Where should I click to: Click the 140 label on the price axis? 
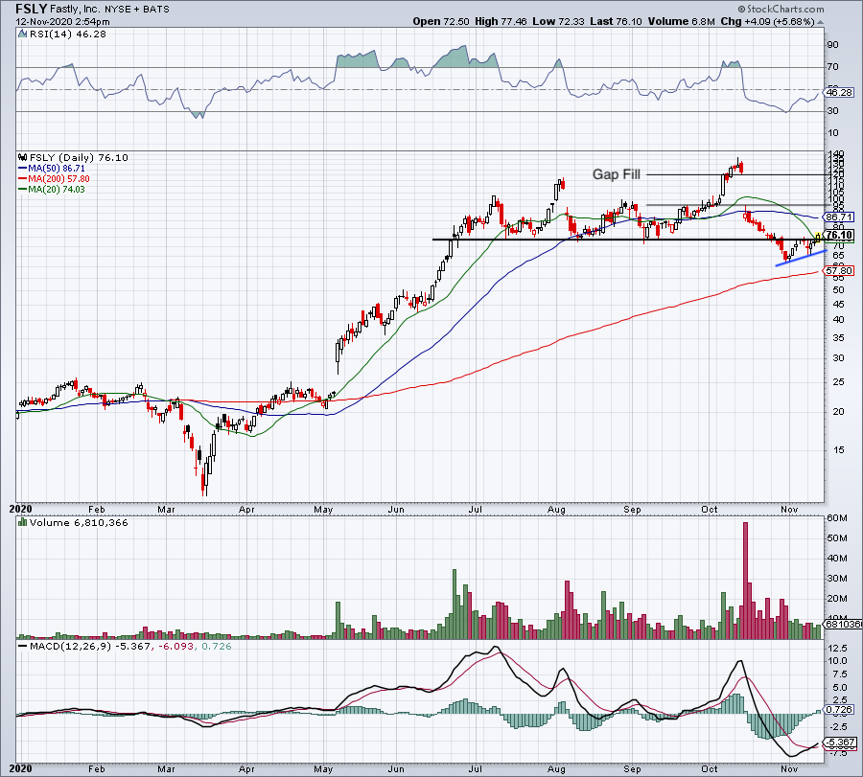click(x=835, y=154)
